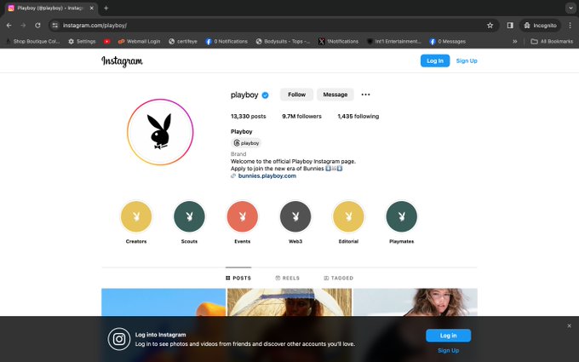
Task: Open the Scouts story highlight
Action: pos(189,216)
